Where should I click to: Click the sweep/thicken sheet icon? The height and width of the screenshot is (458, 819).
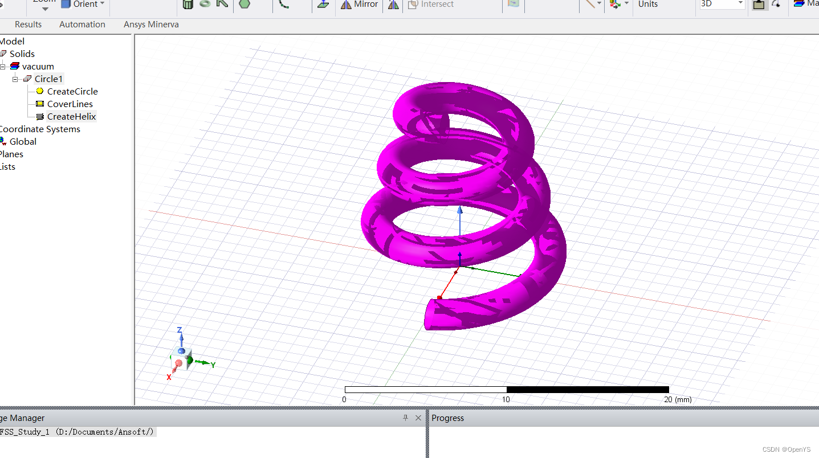tap(323, 4)
